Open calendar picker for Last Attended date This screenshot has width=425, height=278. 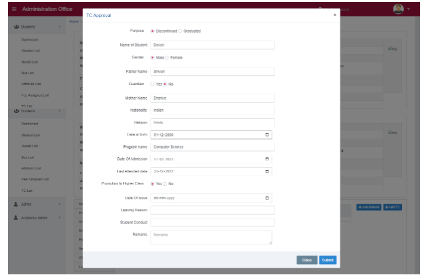[268, 171]
